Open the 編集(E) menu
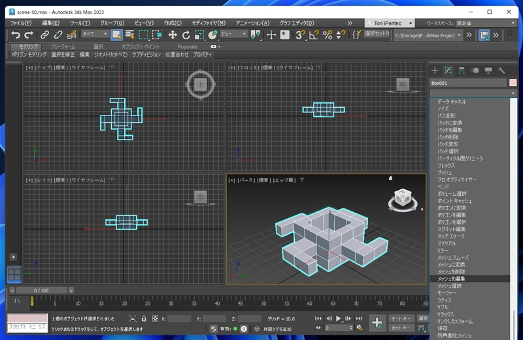Image resolution: width=523 pixels, height=340 pixels. pos(51,23)
